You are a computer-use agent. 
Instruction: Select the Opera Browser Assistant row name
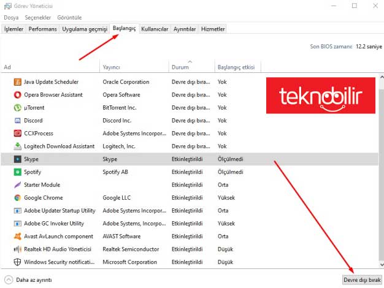(x=53, y=95)
